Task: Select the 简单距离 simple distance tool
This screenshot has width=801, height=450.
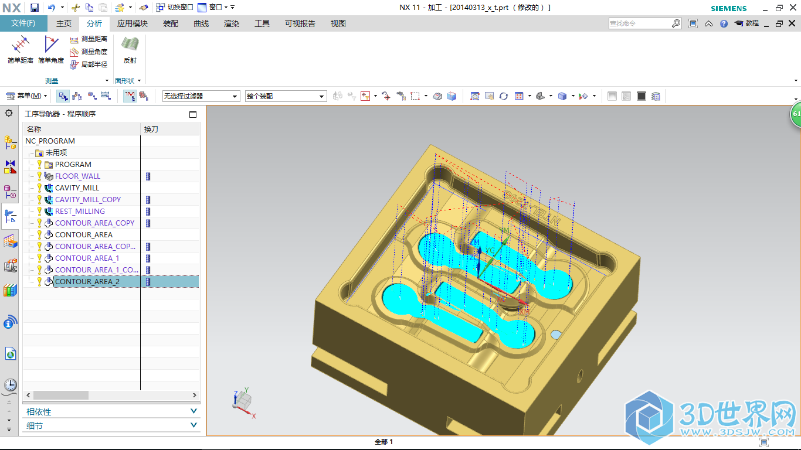Action: [21, 50]
